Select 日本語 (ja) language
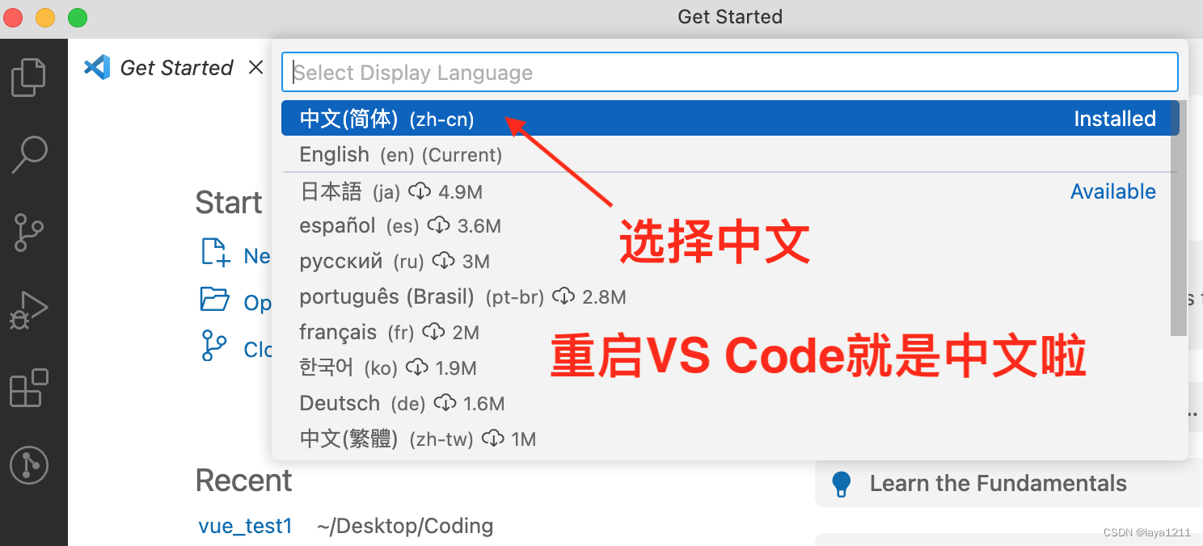 click(x=730, y=191)
